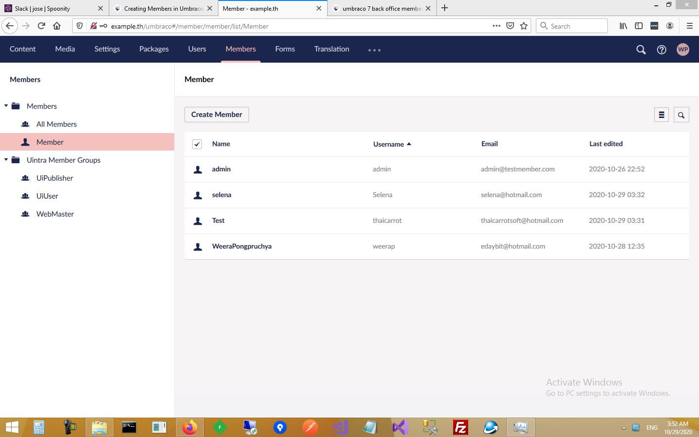Switch the list view layout icon
The width and height of the screenshot is (699, 437).
(x=661, y=115)
